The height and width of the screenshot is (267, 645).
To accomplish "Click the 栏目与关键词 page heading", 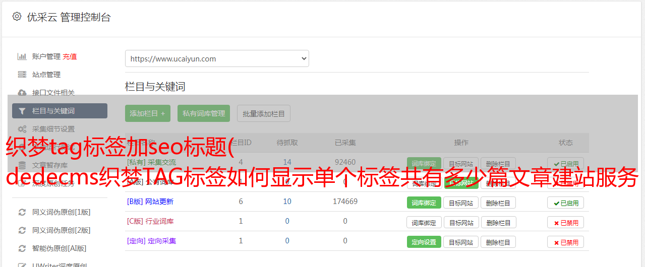I will (x=155, y=87).
